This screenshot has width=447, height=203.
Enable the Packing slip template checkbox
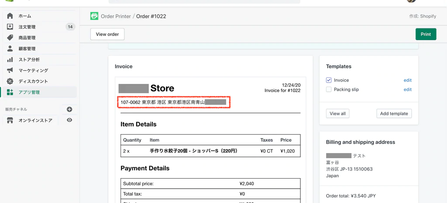329,90
